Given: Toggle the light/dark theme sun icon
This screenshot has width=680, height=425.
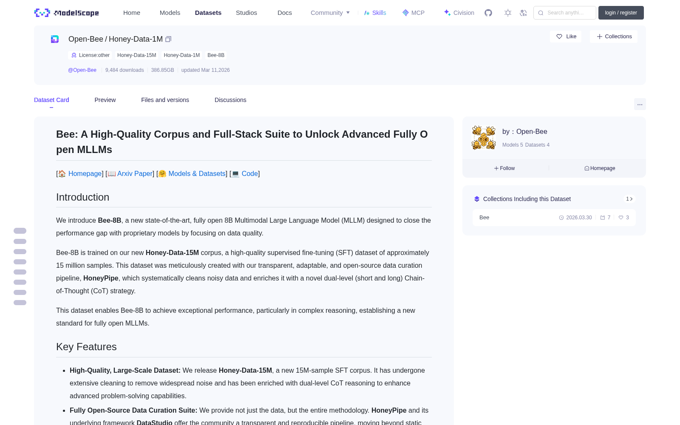Looking at the screenshot, I should (508, 13).
